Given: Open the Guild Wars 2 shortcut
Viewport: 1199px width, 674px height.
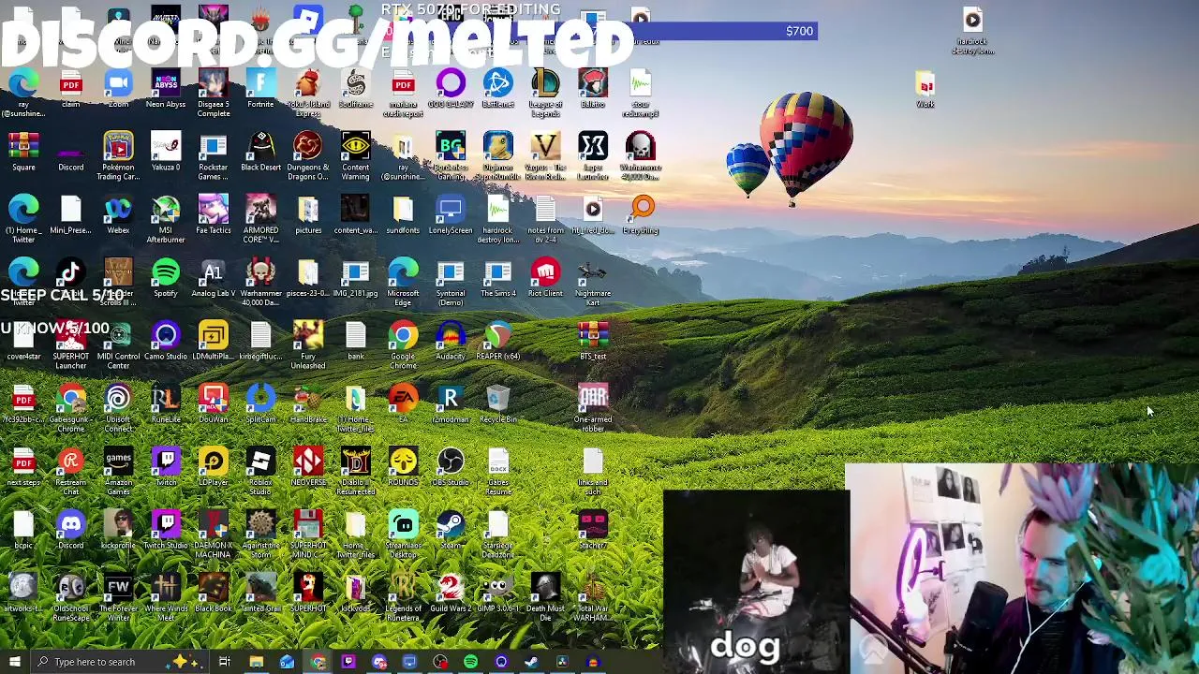Looking at the screenshot, I should tap(451, 587).
